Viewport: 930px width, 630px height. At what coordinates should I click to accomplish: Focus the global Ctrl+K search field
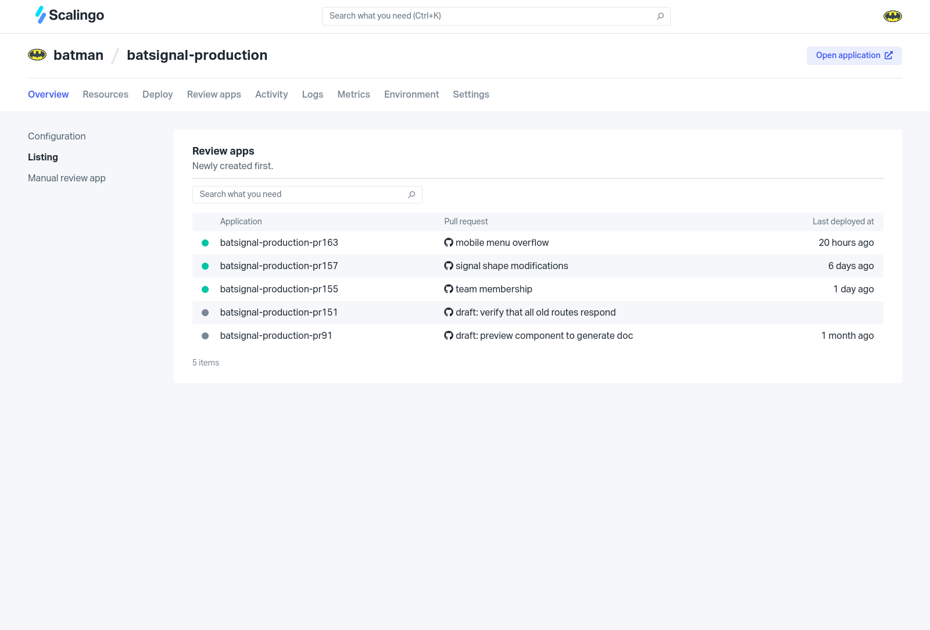[488, 16]
